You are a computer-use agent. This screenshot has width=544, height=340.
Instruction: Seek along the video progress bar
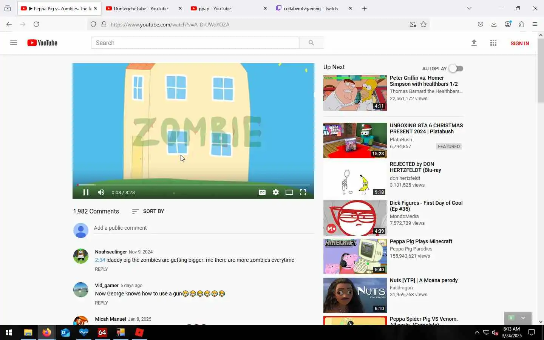(193, 185)
